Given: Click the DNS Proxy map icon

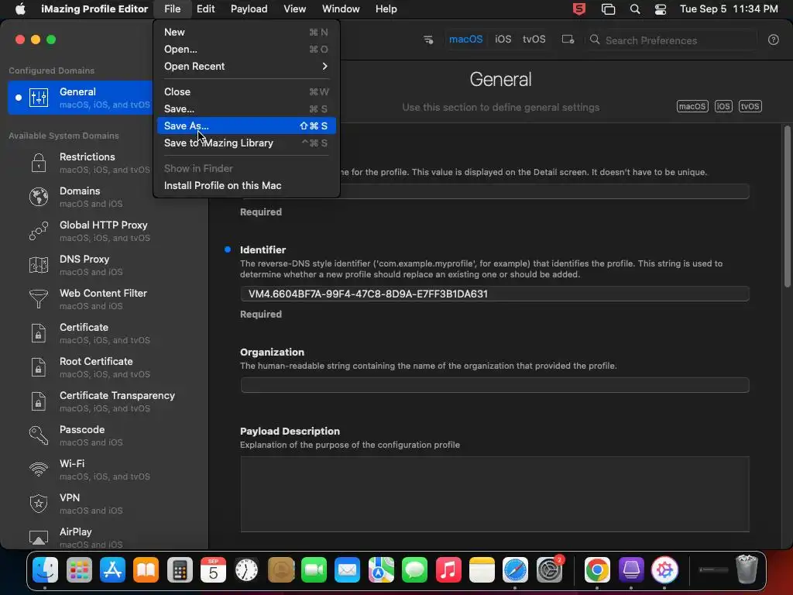Looking at the screenshot, I should pos(39,265).
